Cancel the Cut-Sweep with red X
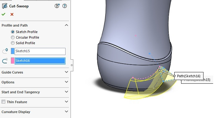224x118 pixels. pyautogui.click(x=12, y=14)
